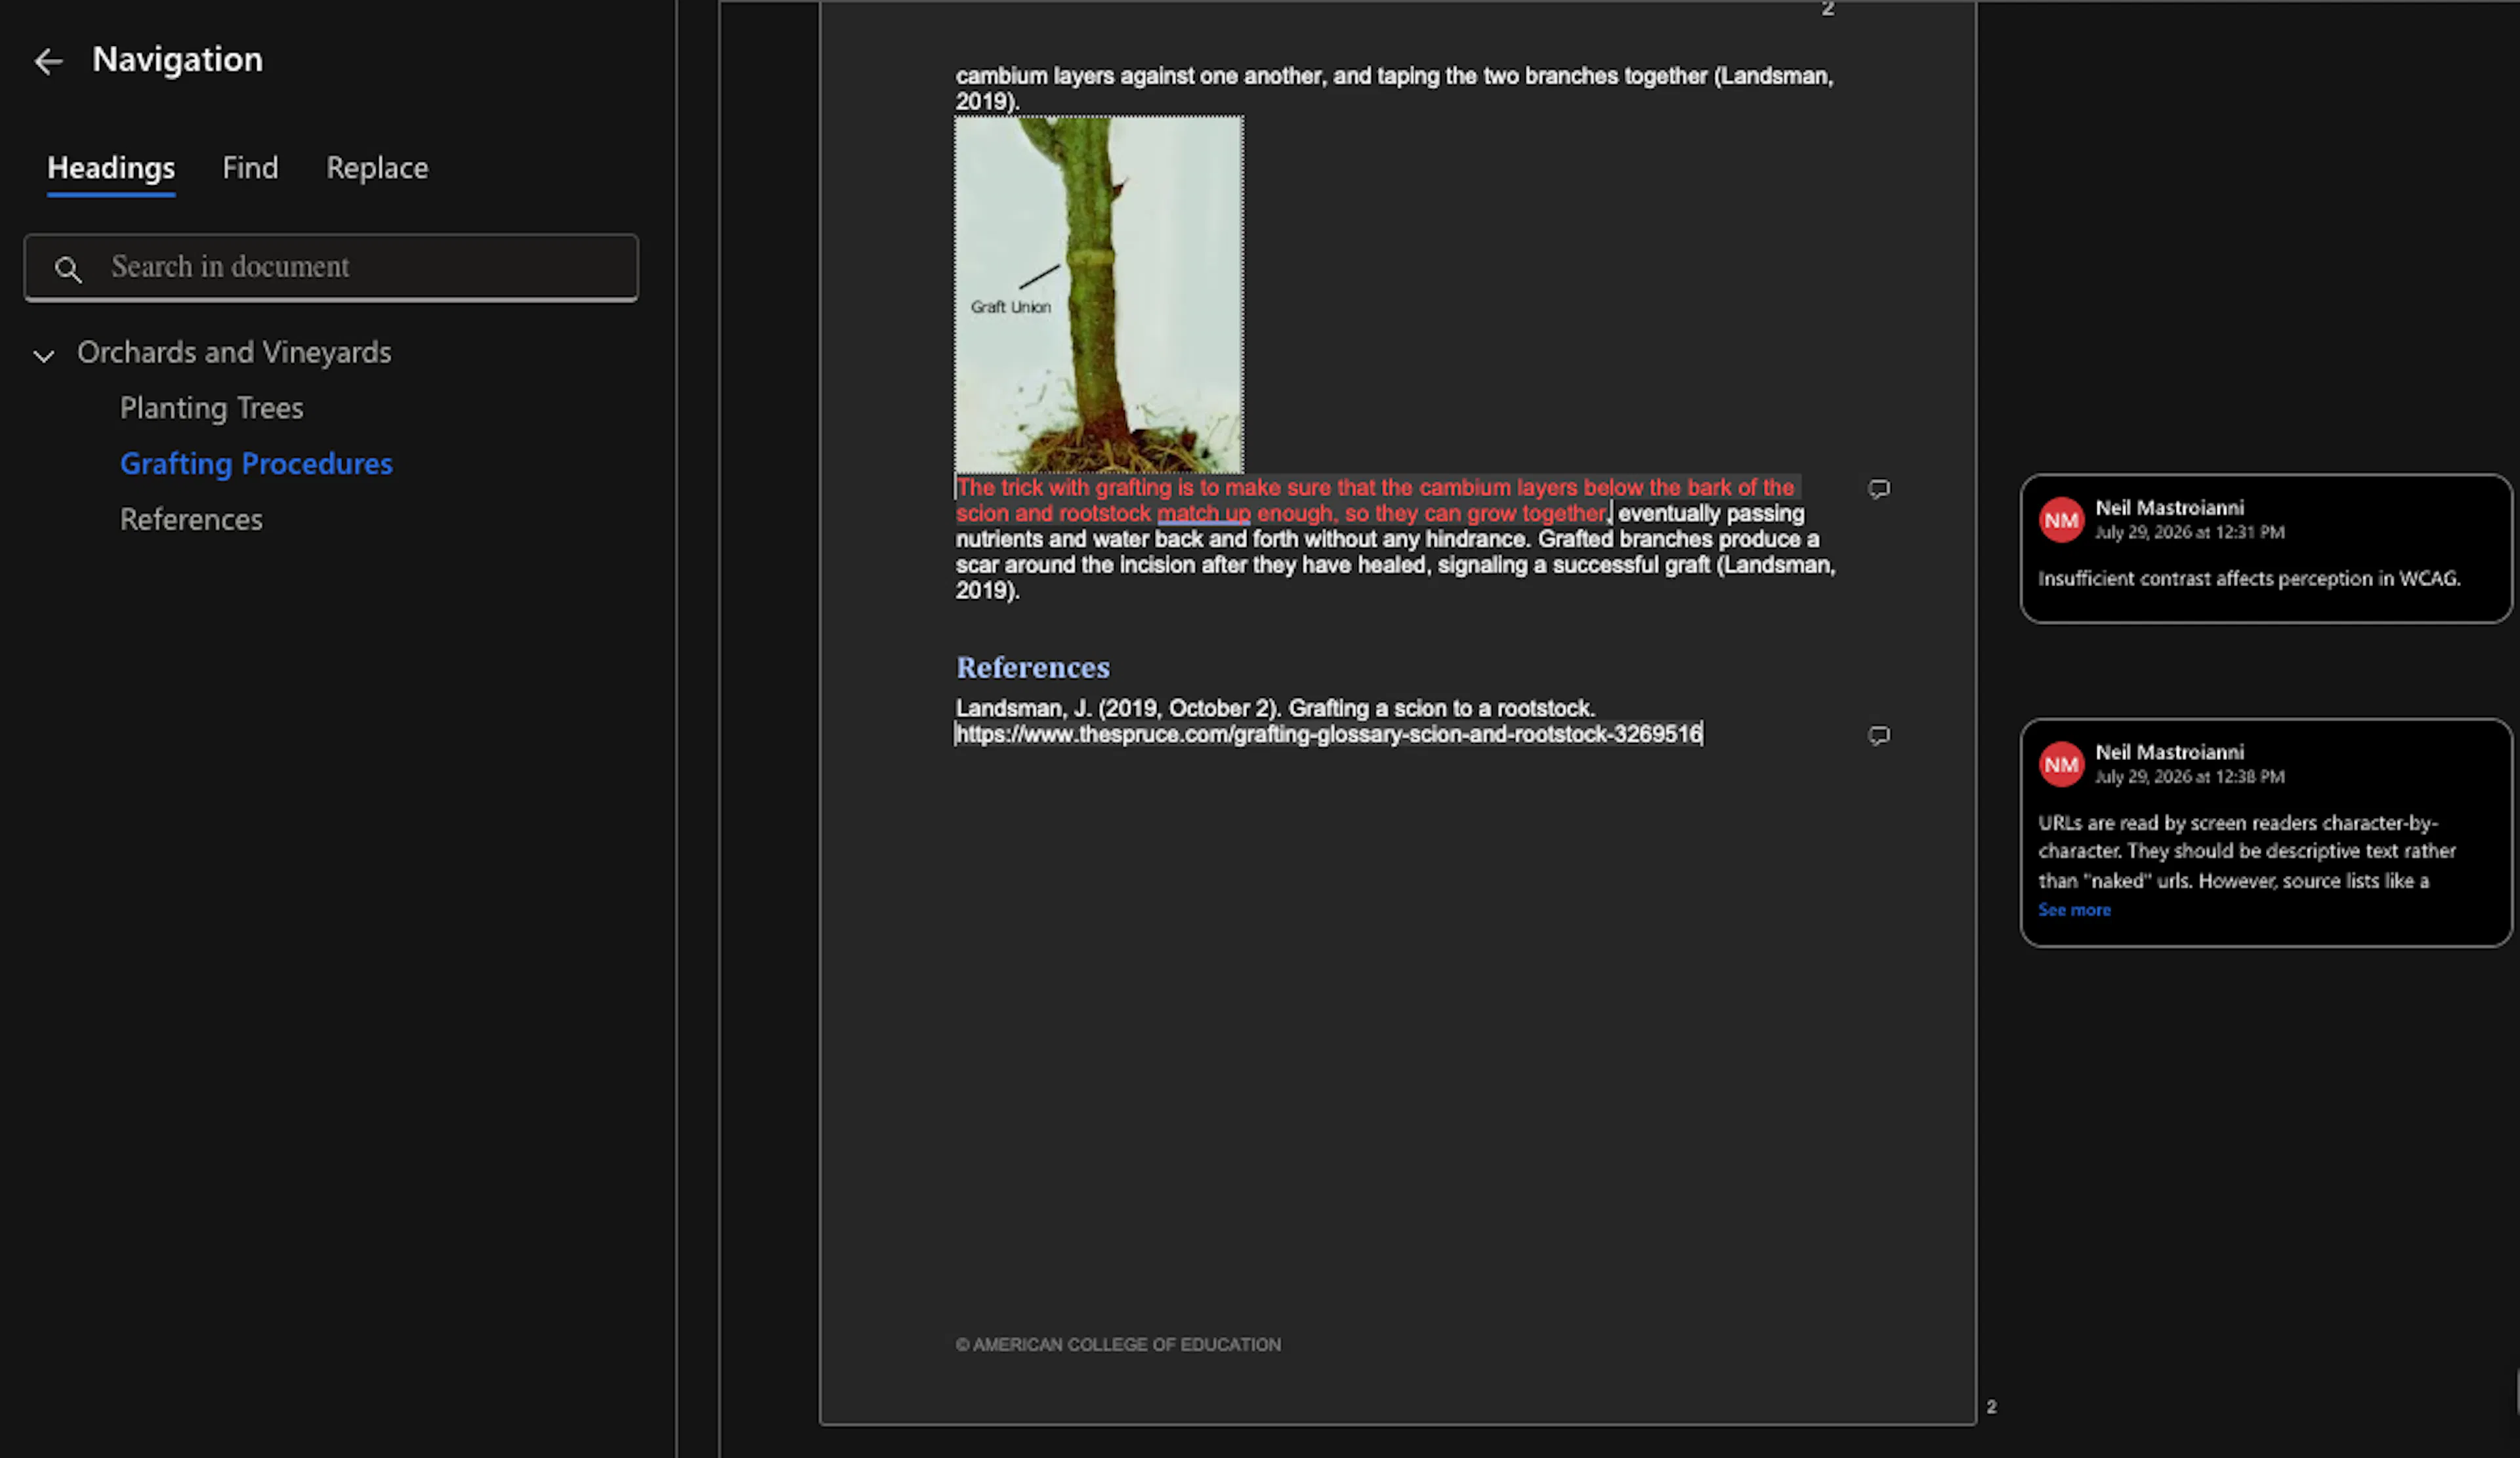Click the American College of Education footer
This screenshot has width=2520, height=1458.
pyautogui.click(x=1118, y=1345)
